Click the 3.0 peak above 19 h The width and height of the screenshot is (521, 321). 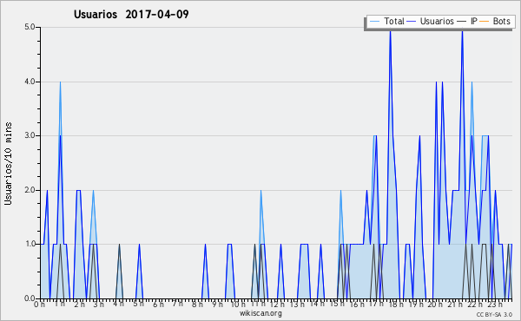(419, 136)
